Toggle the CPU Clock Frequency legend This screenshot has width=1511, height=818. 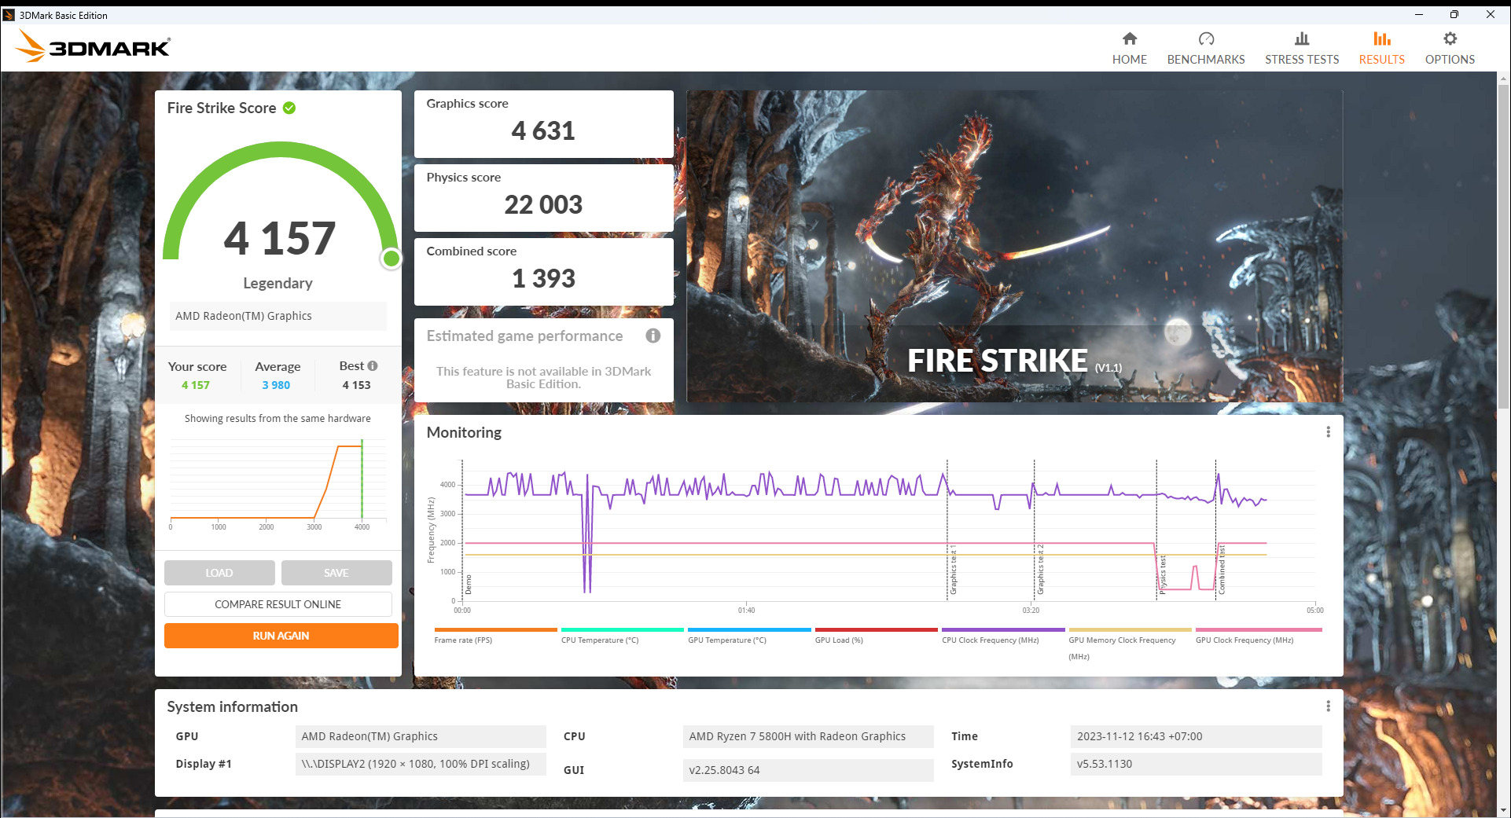point(1003,635)
